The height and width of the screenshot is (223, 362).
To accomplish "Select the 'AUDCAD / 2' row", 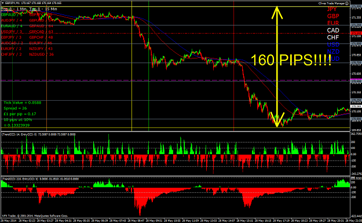I will coord(12,43).
